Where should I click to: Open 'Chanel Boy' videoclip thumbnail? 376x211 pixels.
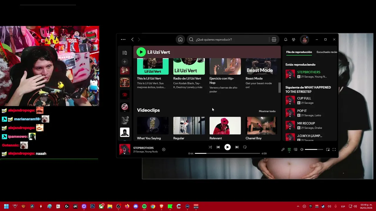[x=261, y=125]
